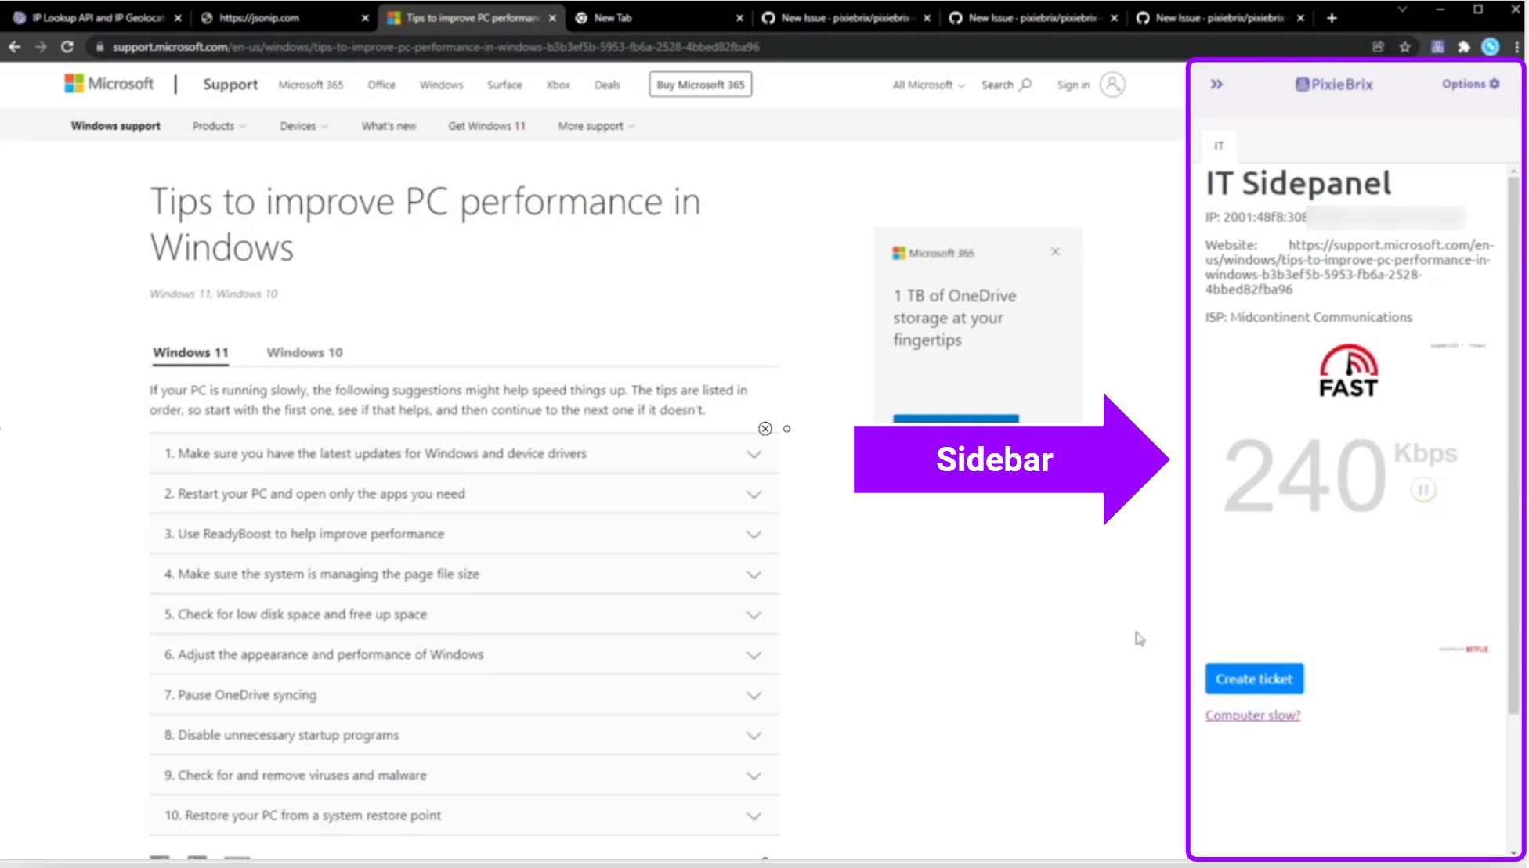The image size is (1529, 868).
Task: Click the Create ticket button
Action: 1253,679
